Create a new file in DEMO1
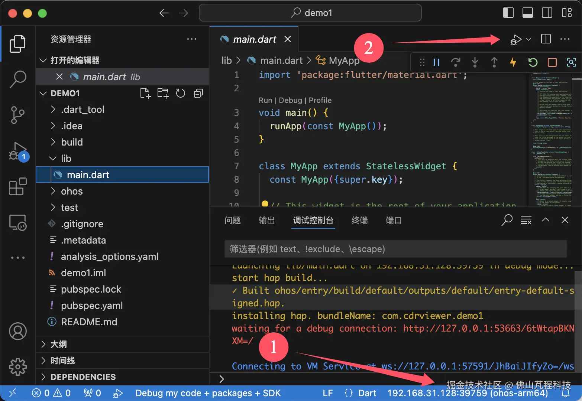 [x=145, y=93]
